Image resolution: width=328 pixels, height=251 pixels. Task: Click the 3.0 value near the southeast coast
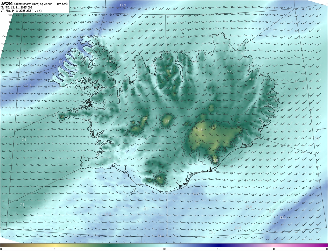point(215,161)
